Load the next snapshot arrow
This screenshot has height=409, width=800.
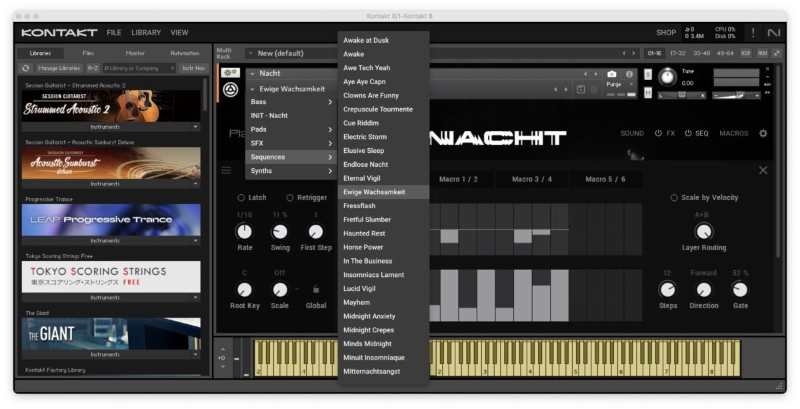566,89
